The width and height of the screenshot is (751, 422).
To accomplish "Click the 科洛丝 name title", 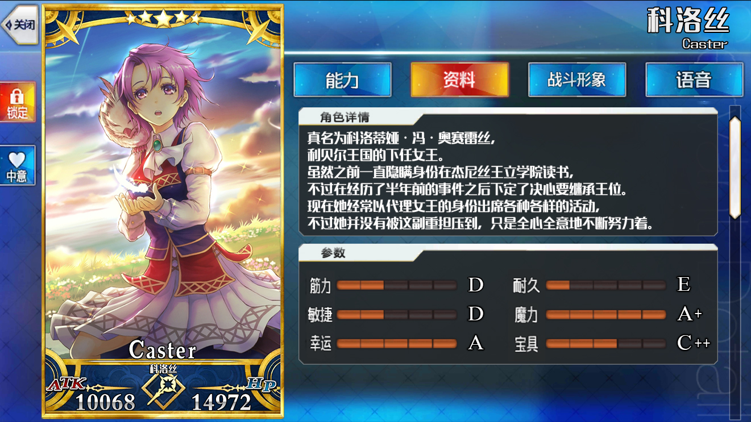I will tap(688, 22).
